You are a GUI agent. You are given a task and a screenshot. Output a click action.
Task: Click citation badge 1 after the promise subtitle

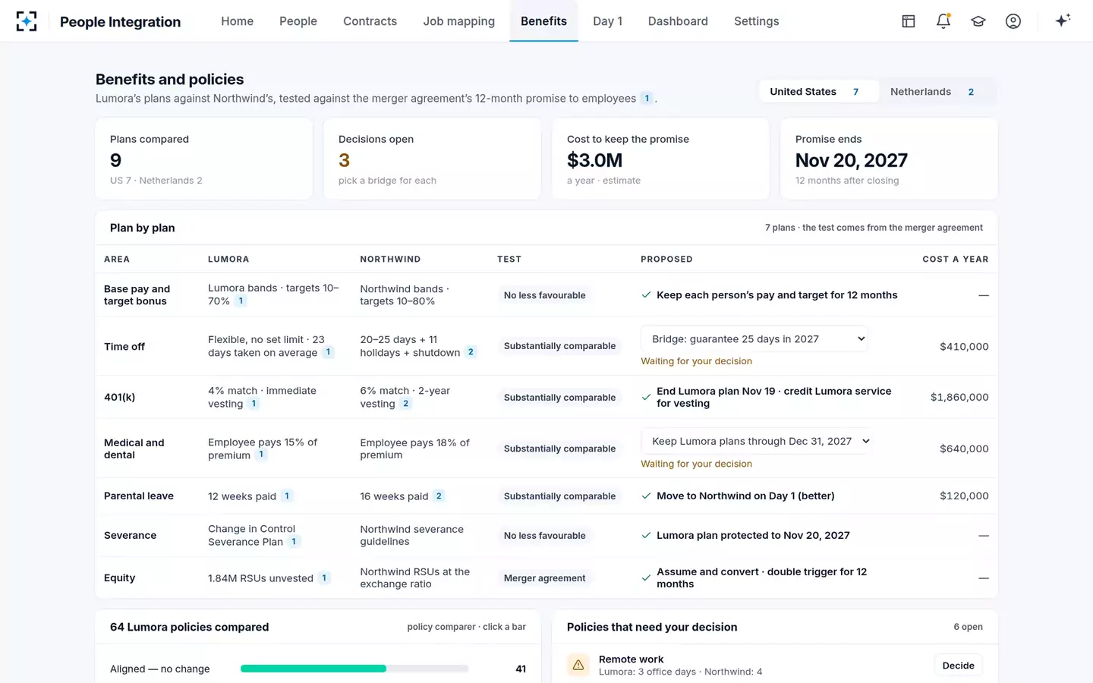(647, 98)
